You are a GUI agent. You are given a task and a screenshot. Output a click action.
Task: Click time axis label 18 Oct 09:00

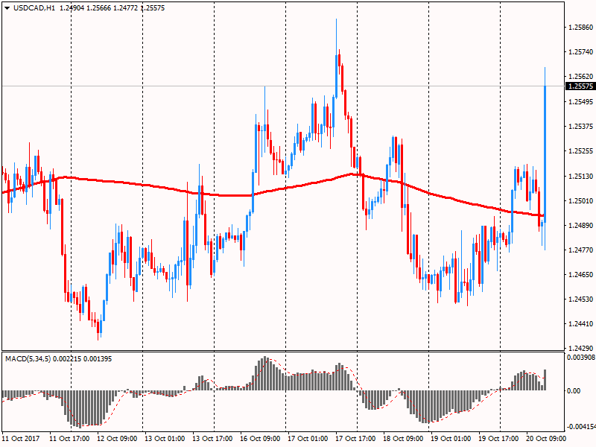pos(403,439)
